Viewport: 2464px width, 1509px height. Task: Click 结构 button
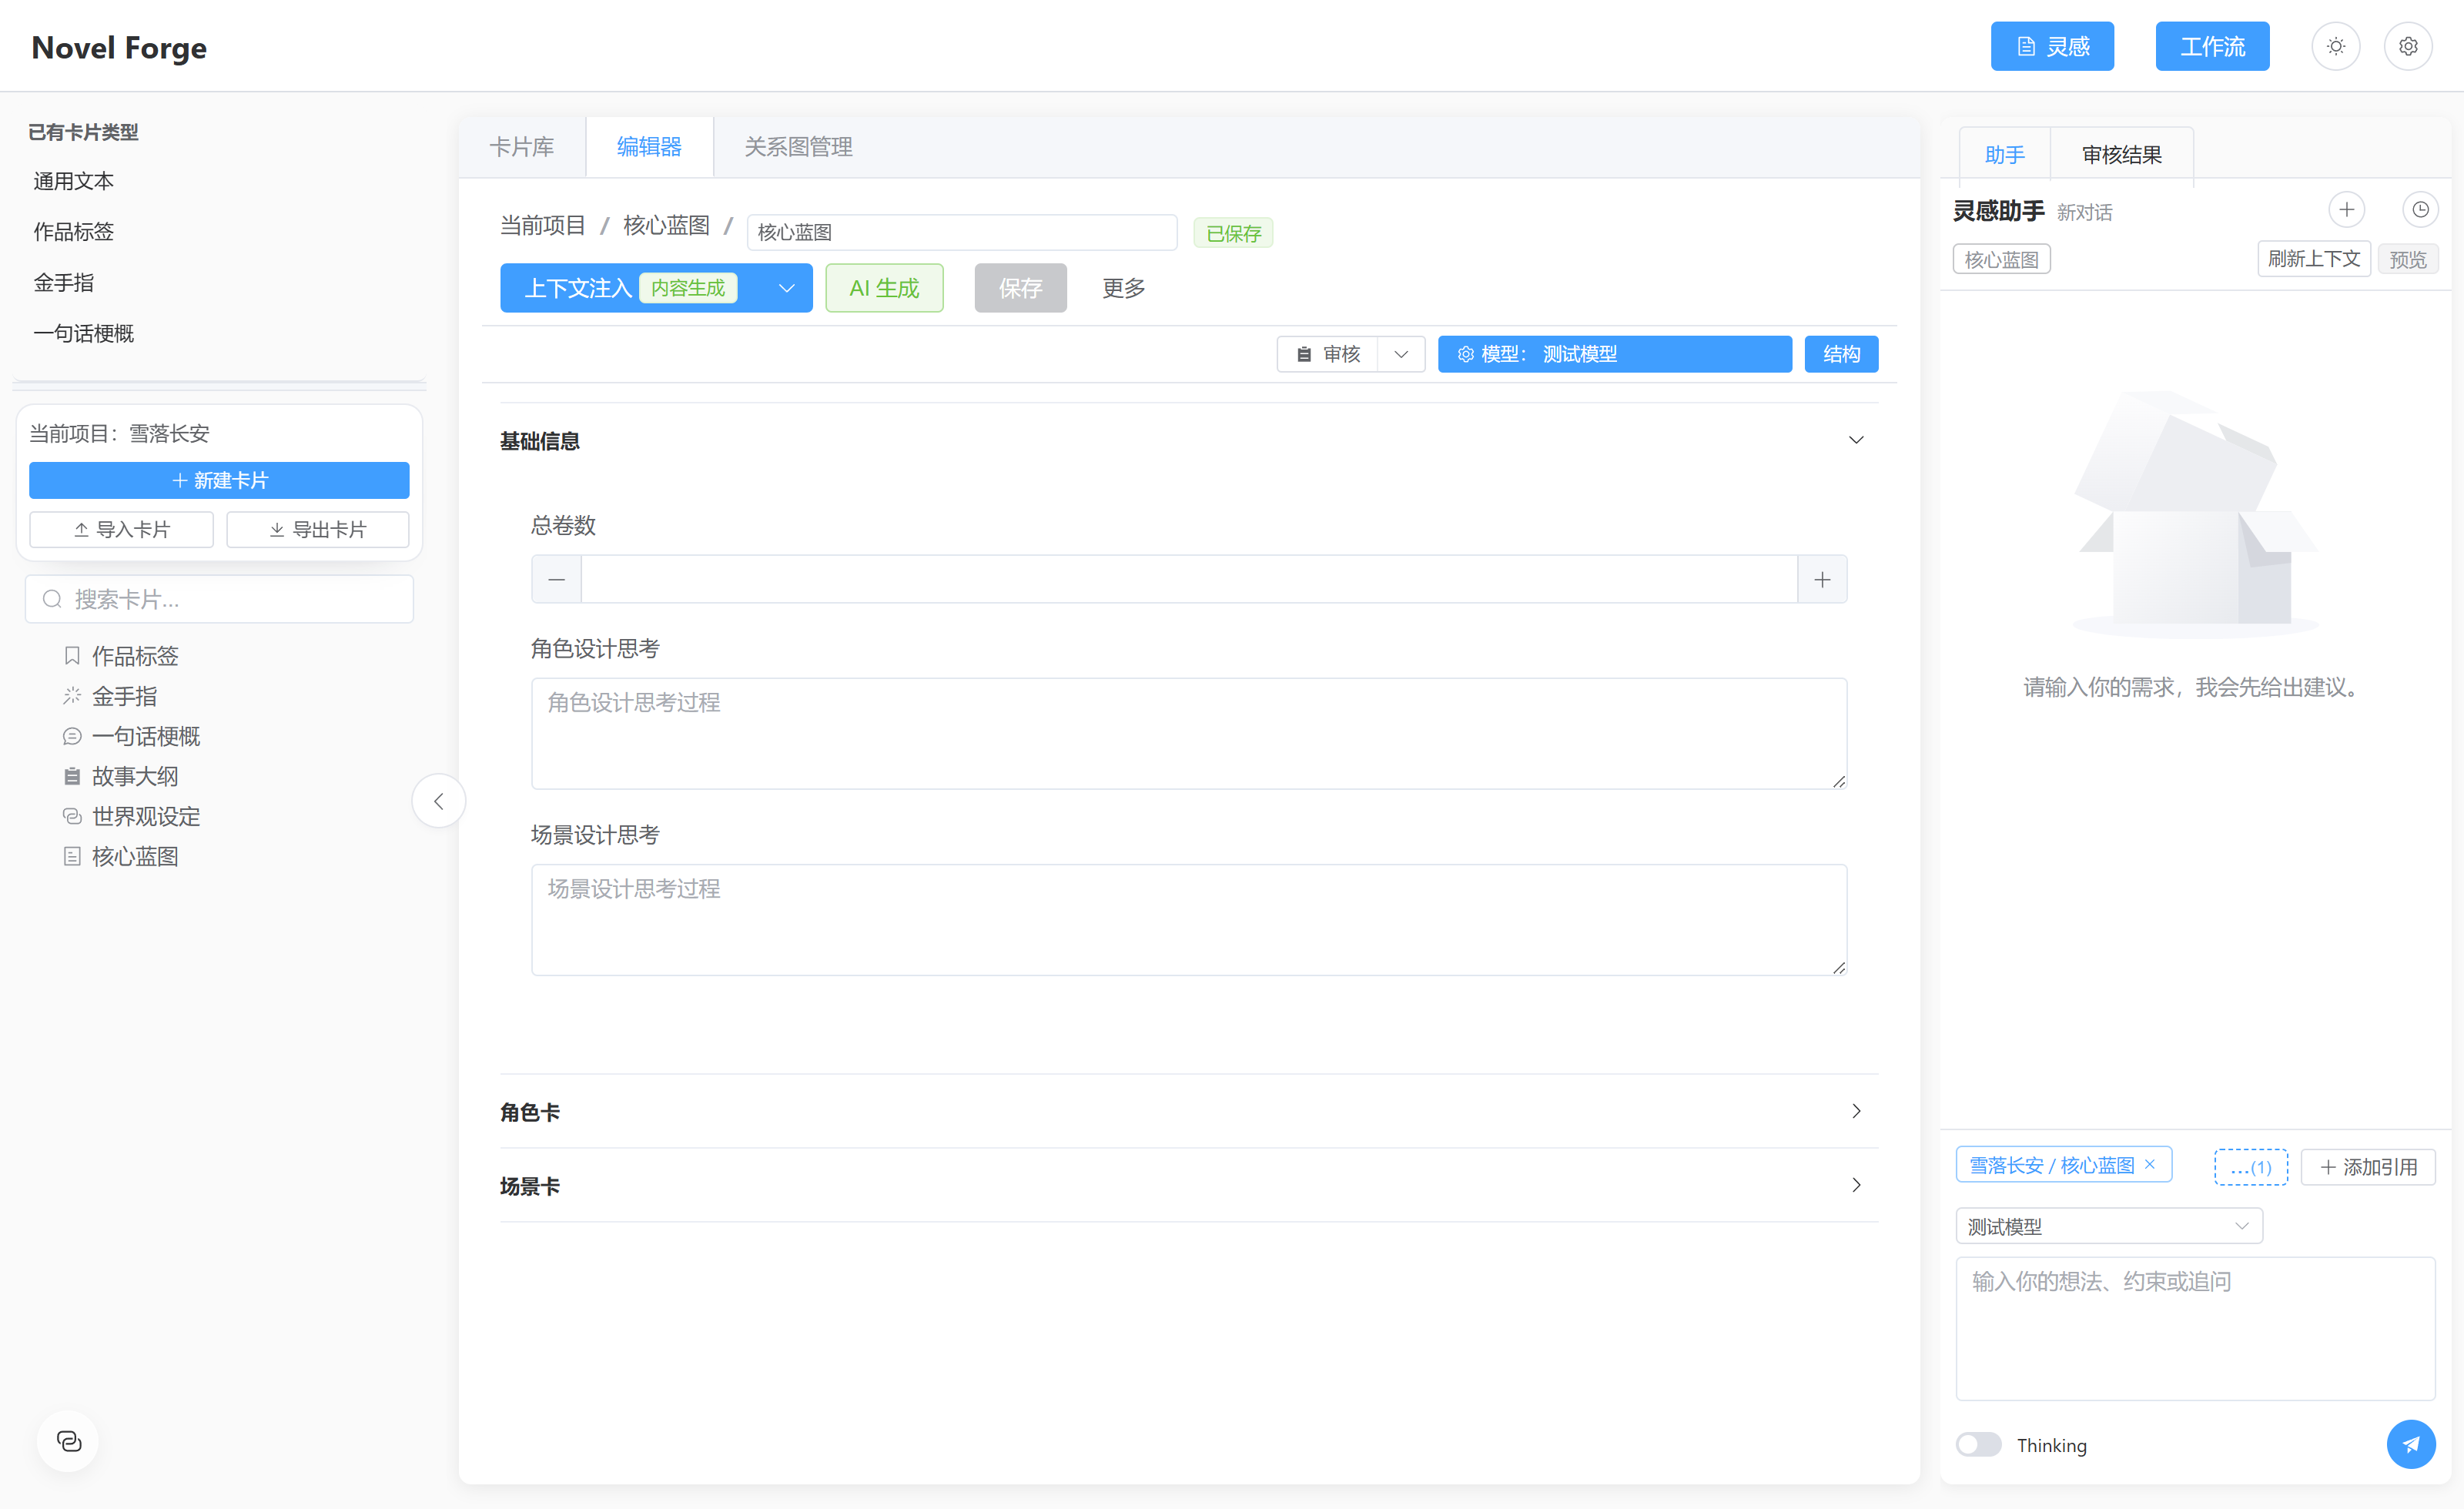(1841, 354)
